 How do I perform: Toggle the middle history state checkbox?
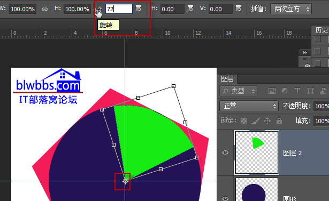tap(317, 51)
